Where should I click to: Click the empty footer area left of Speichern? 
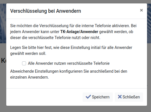(44, 97)
